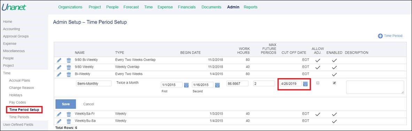Viewport: 412px width, 131px height.
Task: Open the People top menu
Action: pos(112,7)
